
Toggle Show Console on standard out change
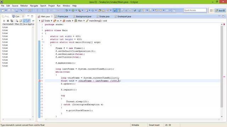click(24, 21)
